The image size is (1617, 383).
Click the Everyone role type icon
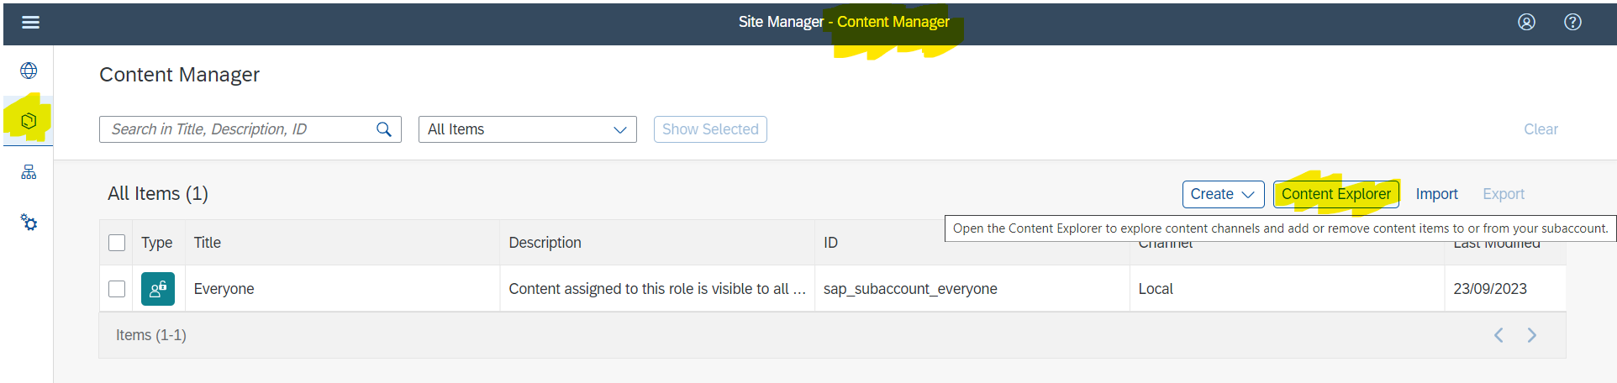coord(158,289)
